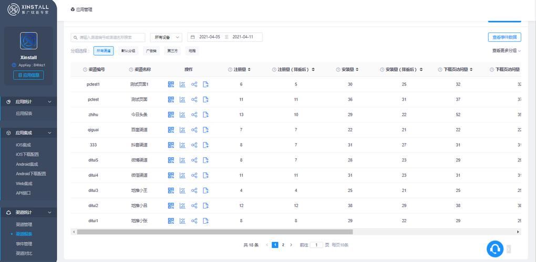Click help icon beside 渠道编号 header

[x=85, y=70]
